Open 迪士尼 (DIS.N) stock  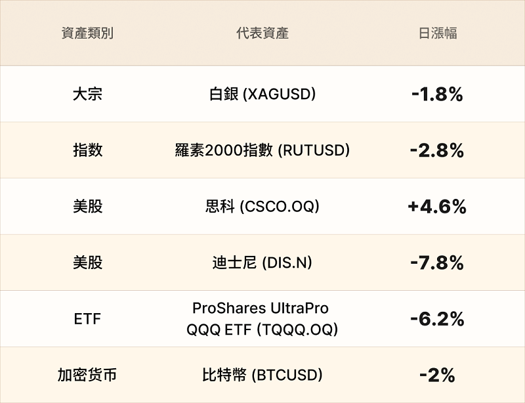(x=262, y=263)
